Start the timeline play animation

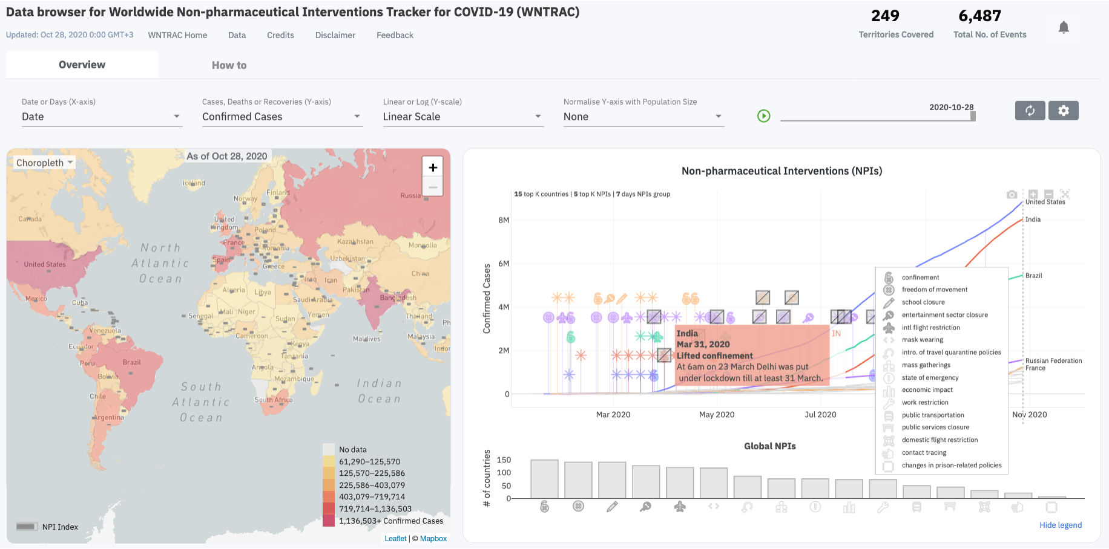(x=764, y=115)
